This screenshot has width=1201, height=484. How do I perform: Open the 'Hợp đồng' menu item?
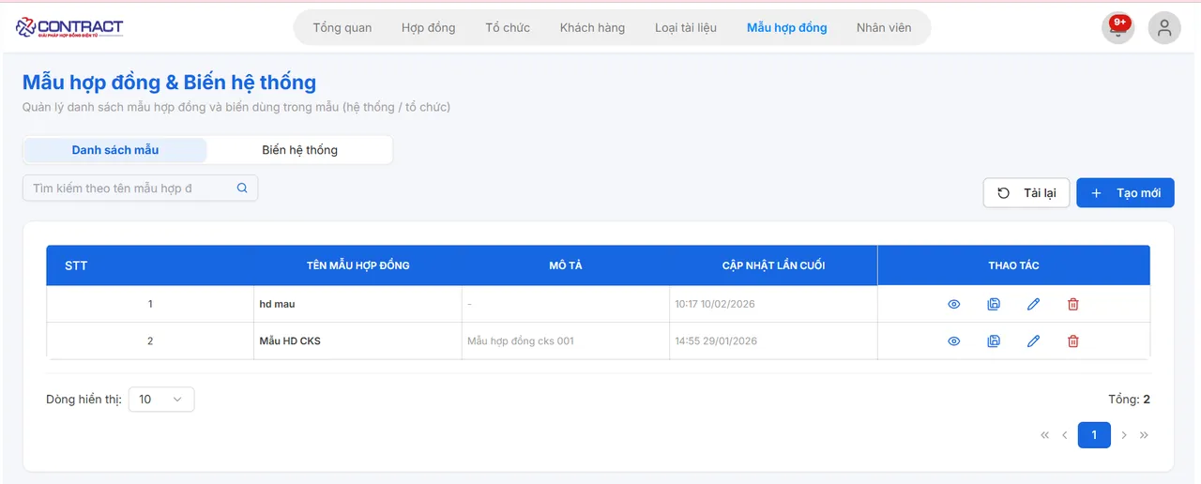pyautogui.click(x=428, y=27)
